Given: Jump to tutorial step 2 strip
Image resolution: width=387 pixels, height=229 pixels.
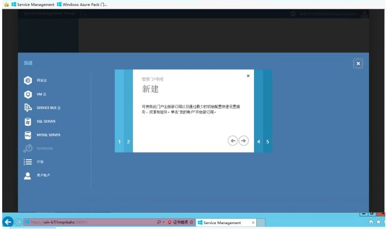Looking at the screenshot, I should [128, 111].
